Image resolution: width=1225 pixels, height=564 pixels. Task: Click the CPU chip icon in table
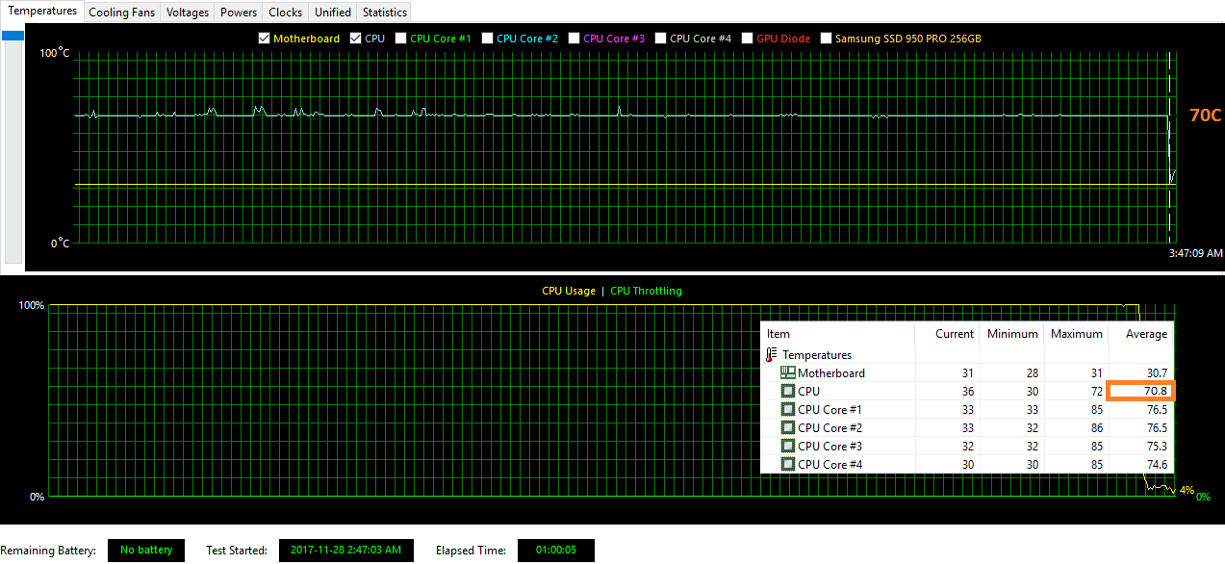click(787, 392)
